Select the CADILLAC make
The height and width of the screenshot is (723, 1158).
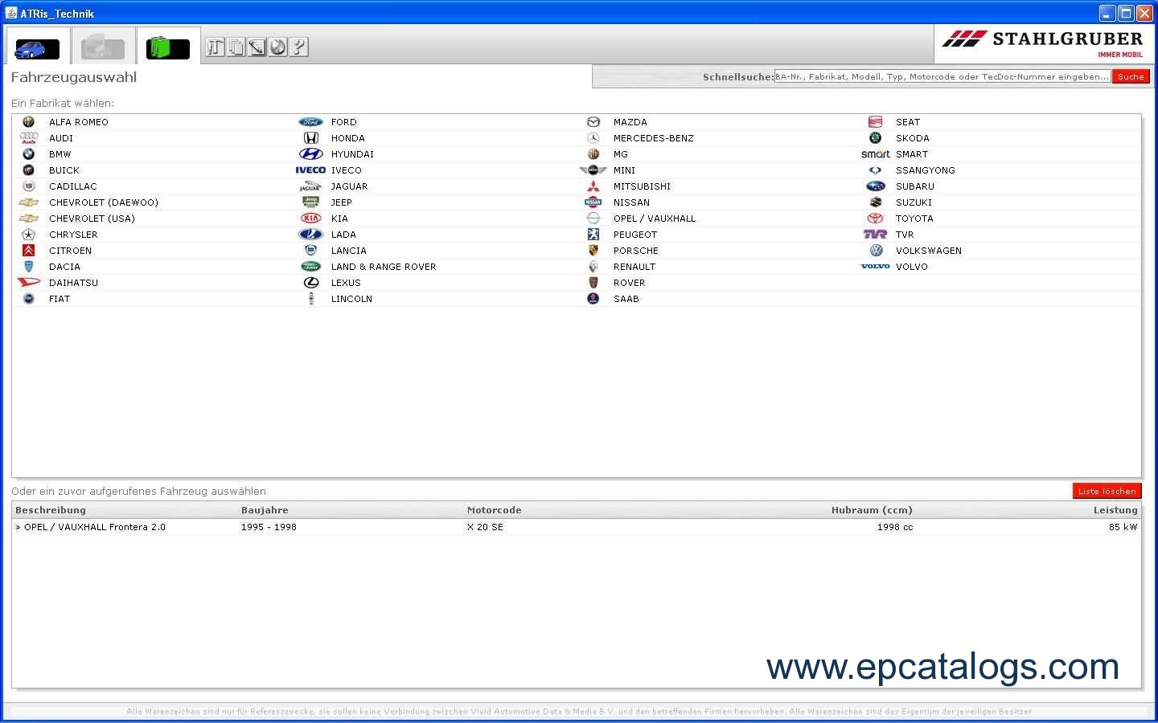(x=73, y=186)
